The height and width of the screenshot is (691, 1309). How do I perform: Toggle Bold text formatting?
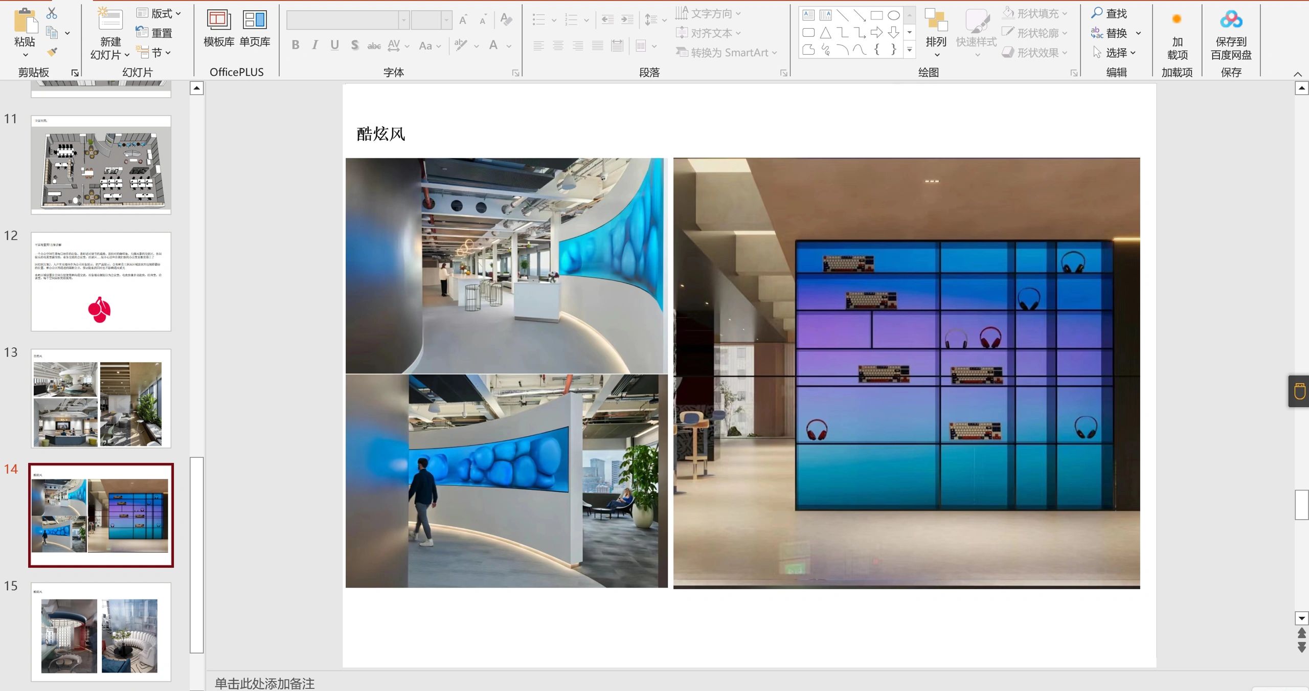[x=296, y=45]
